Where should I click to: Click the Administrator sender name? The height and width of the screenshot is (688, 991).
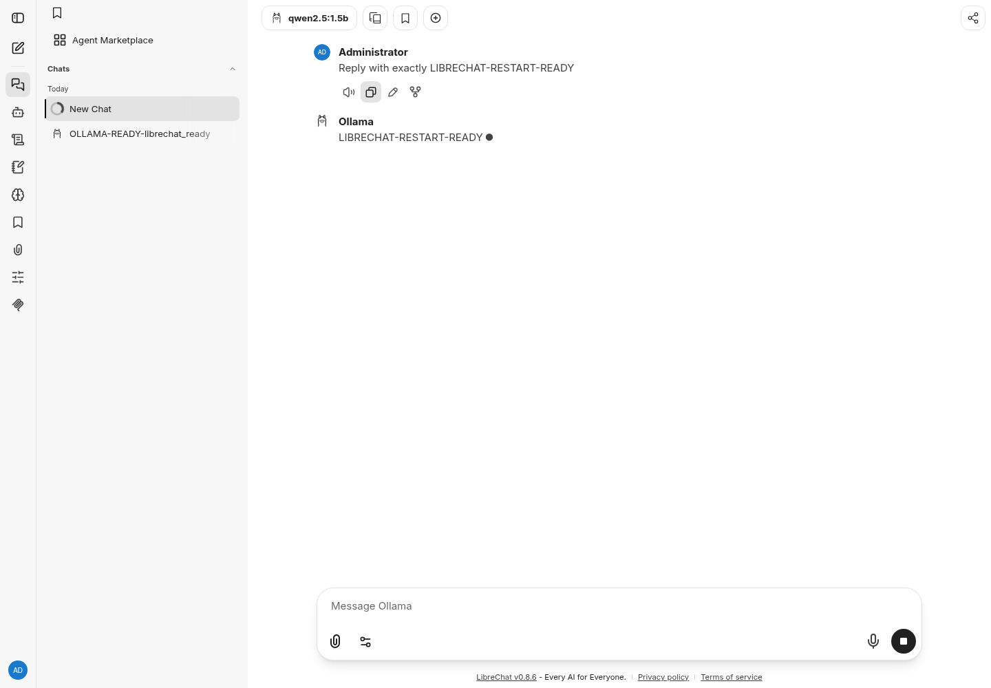373,52
